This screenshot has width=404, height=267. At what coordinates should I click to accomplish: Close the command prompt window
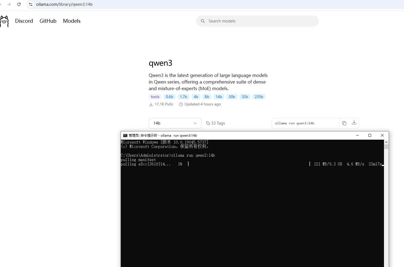[382, 135]
